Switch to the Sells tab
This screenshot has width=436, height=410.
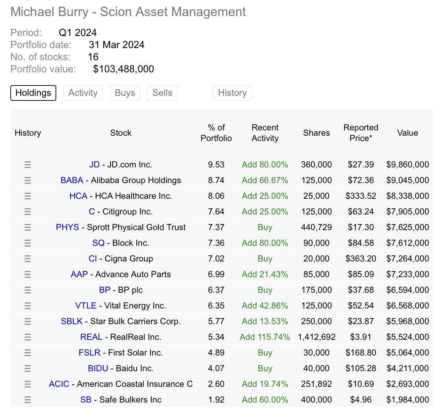[162, 93]
